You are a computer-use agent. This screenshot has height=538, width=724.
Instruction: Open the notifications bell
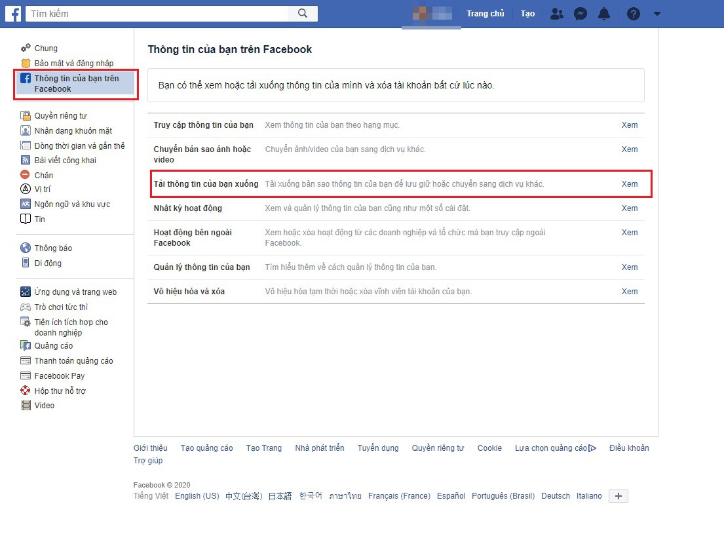click(x=604, y=14)
